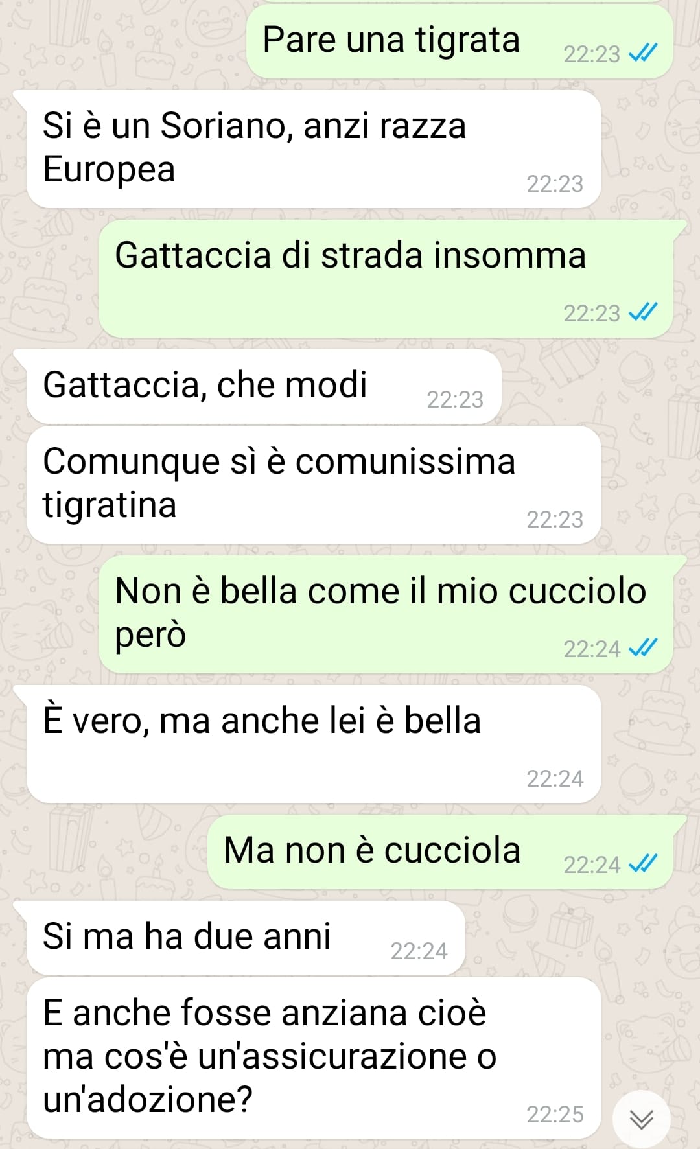Tap the 'Gattaccia di strada insomma' bubble
Viewport: 700px width, 1149px height.
click(386, 279)
